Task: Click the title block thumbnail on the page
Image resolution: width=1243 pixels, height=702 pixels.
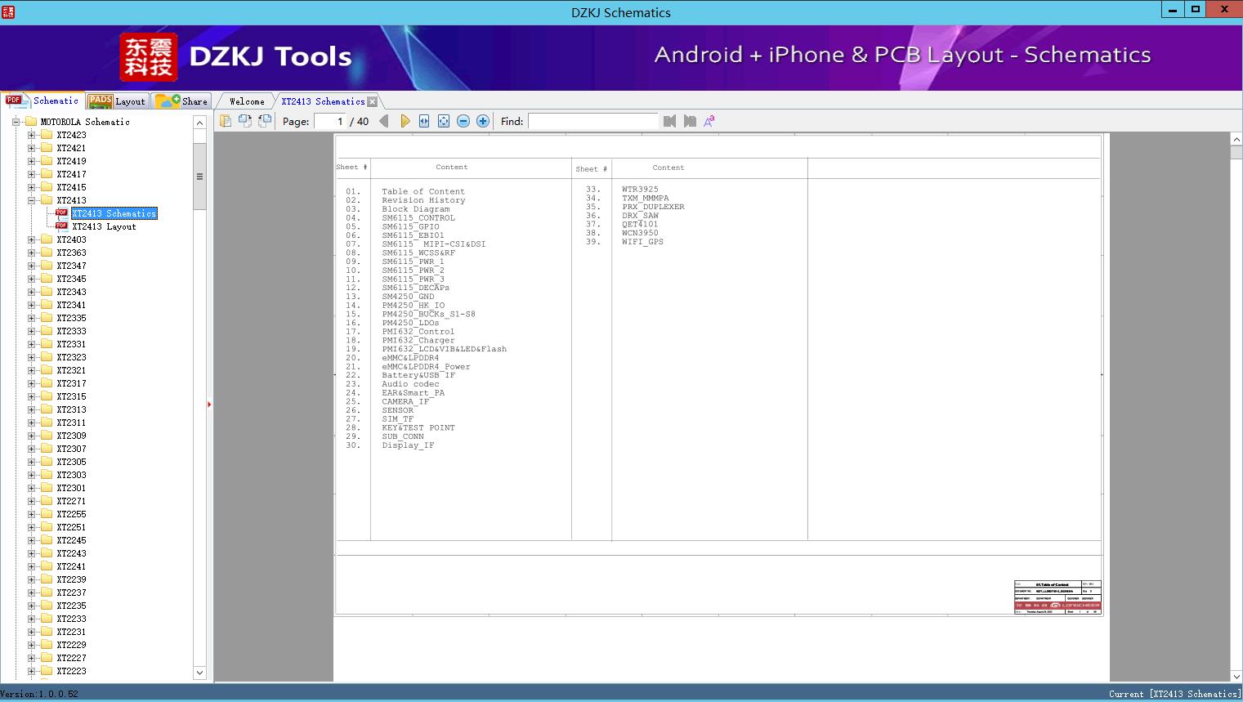Action: 1057,597
